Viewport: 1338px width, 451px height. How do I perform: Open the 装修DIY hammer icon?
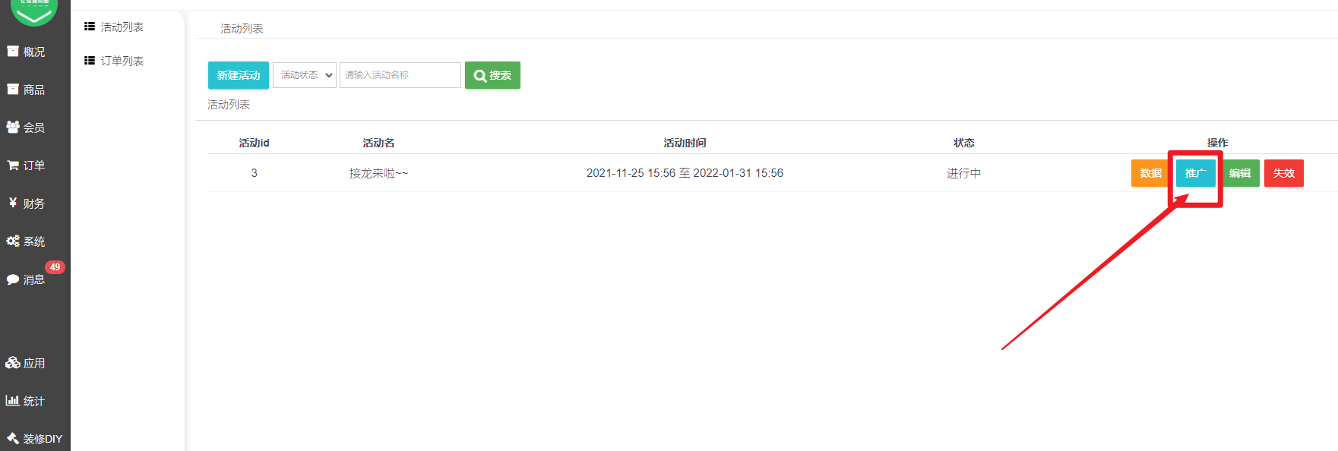click(13, 438)
